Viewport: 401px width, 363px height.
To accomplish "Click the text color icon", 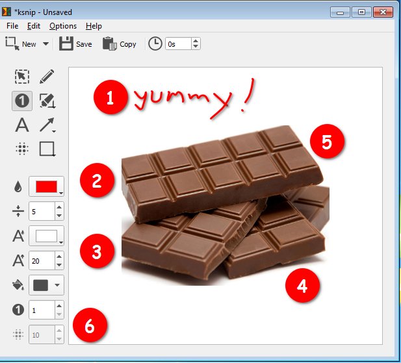I will click(x=18, y=236).
